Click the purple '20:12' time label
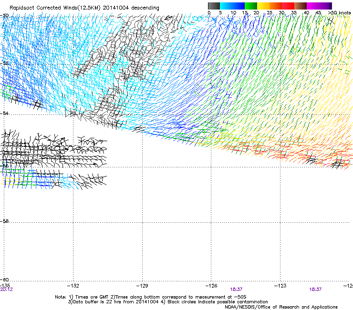 coord(6,289)
